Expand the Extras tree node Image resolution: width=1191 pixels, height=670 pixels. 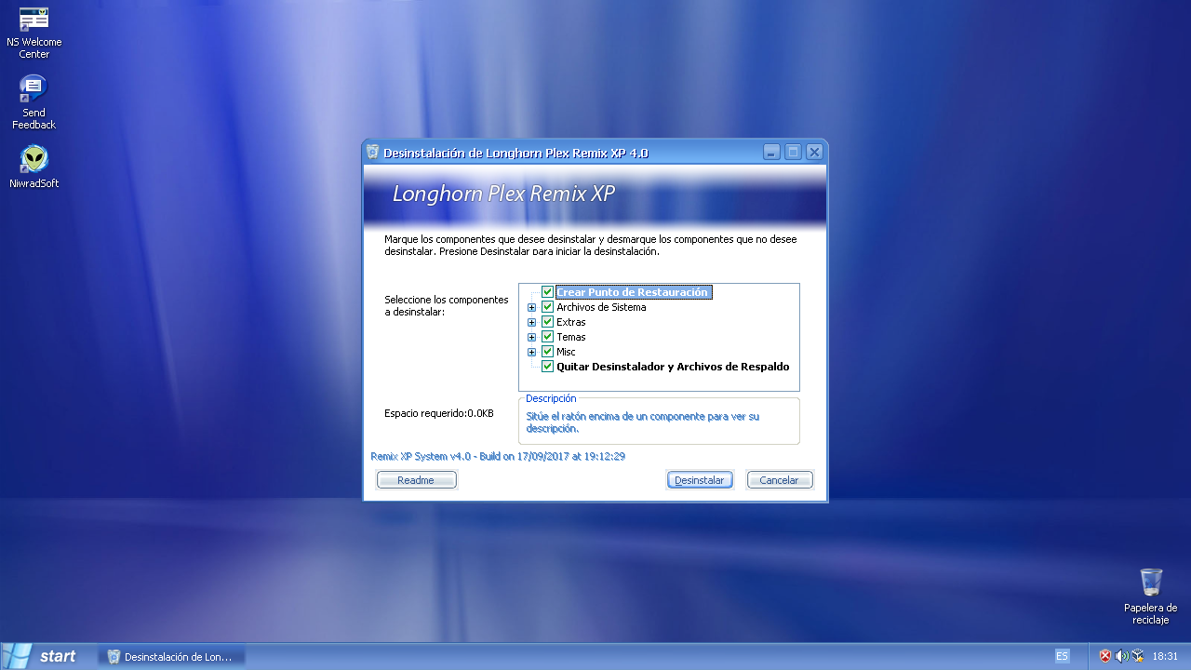(532, 322)
